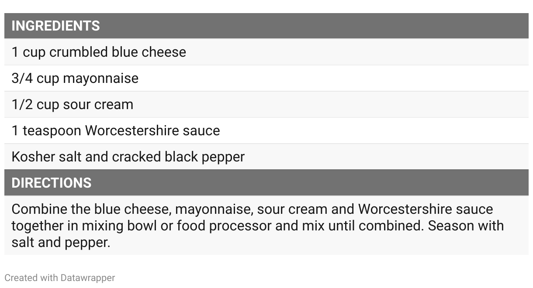Click the directions paragraph text

(258, 226)
